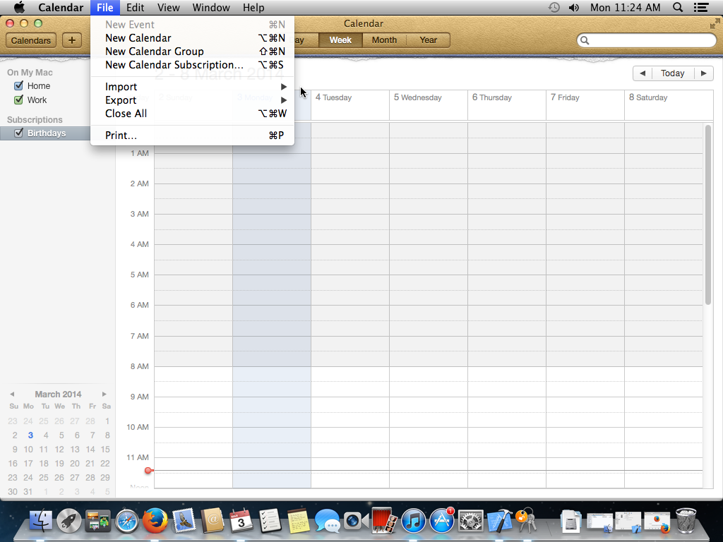The width and height of the screenshot is (723, 542).
Task: Click the menu bar clock Mon 11:24 AM
Action: [626, 7]
